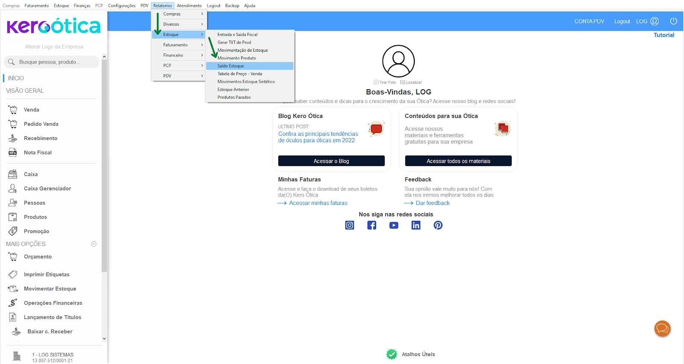Open Produtos Parados report

[x=250, y=97]
